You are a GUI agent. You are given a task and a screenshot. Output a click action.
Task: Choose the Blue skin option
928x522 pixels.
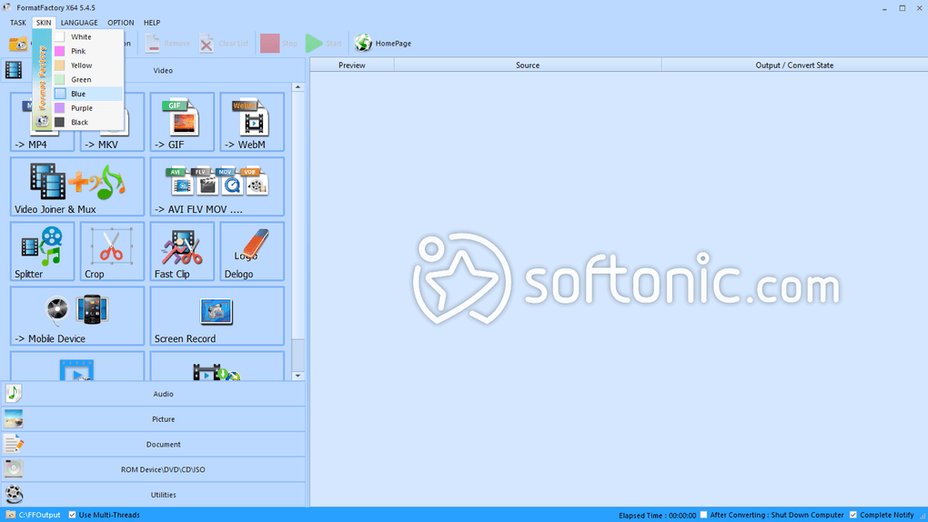[87, 94]
